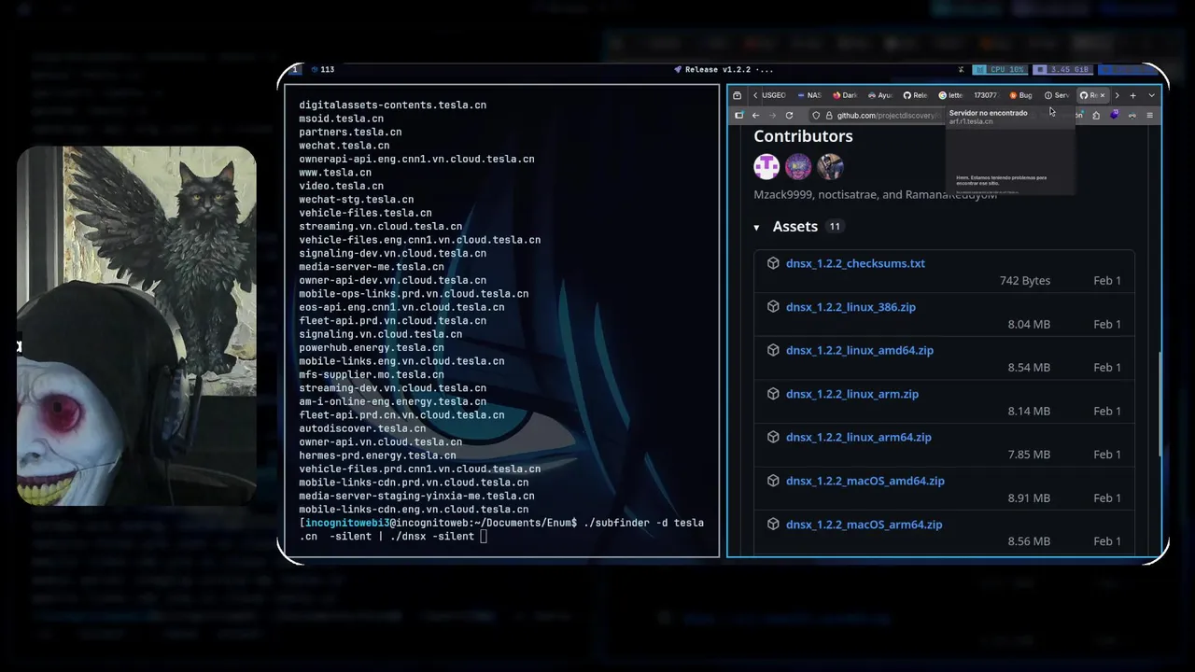Click 'wechat-stg.tesla.cn' in terminal
Viewport: 1195px width, 672px height.
click(356, 200)
